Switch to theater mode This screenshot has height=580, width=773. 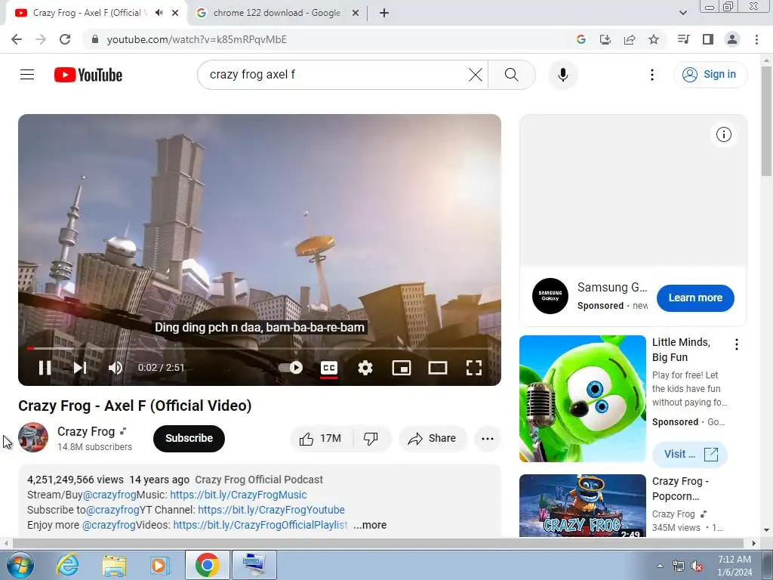point(438,368)
